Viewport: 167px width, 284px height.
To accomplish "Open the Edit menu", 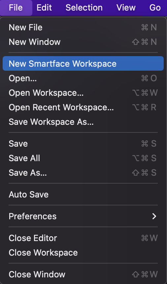I will pyautogui.click(x=44, y=8).
